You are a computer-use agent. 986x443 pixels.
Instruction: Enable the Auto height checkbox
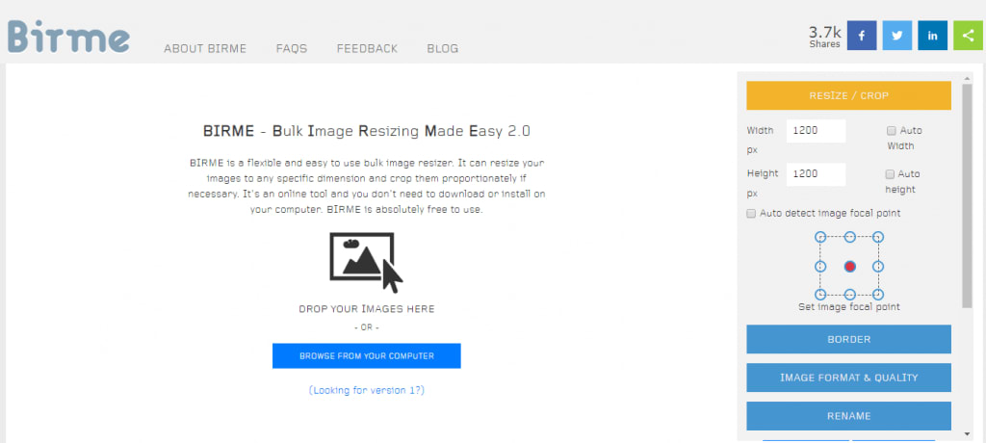(x=889, y=173)
